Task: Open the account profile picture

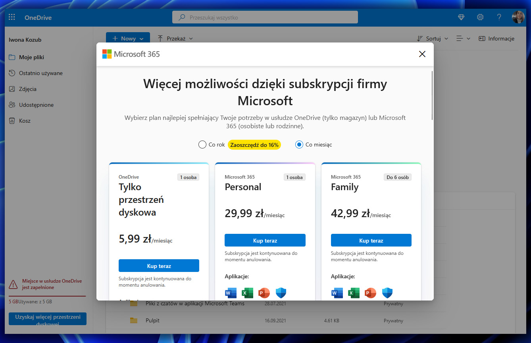Action: [518, 17]
